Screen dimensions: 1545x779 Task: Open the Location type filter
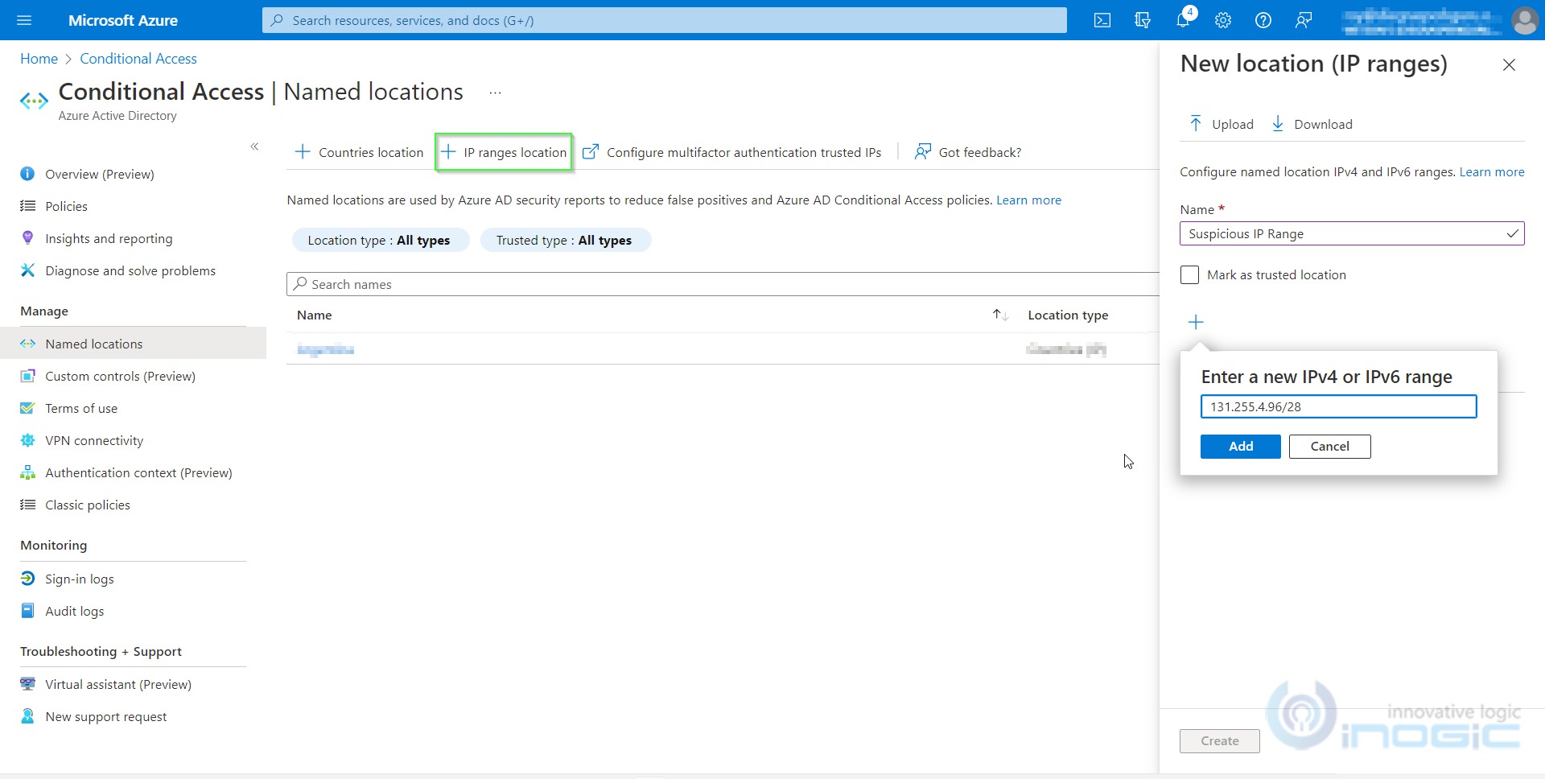380,240
